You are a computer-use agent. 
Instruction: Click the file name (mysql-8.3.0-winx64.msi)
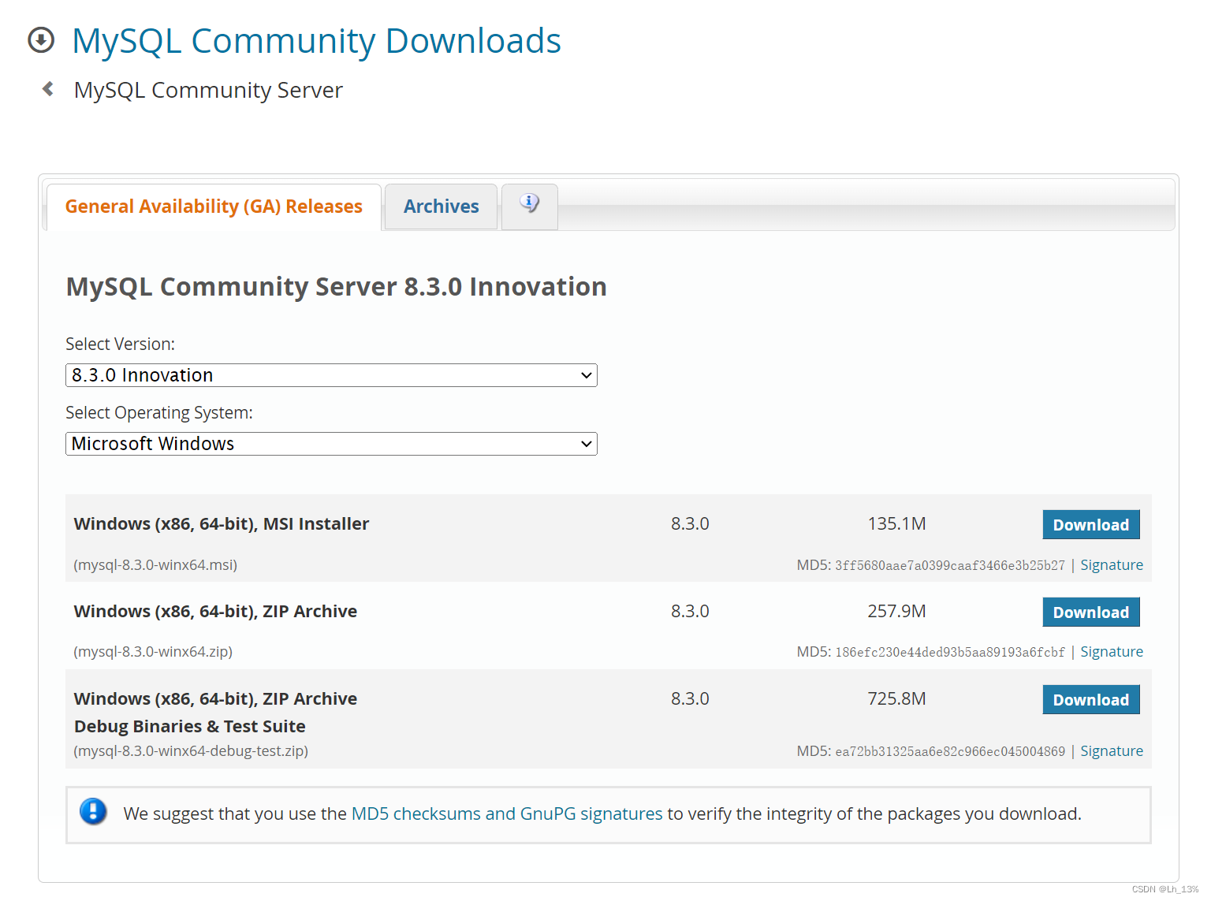[155, 564]
